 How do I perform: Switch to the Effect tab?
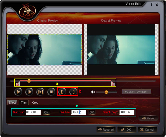[x=12, y=102]
